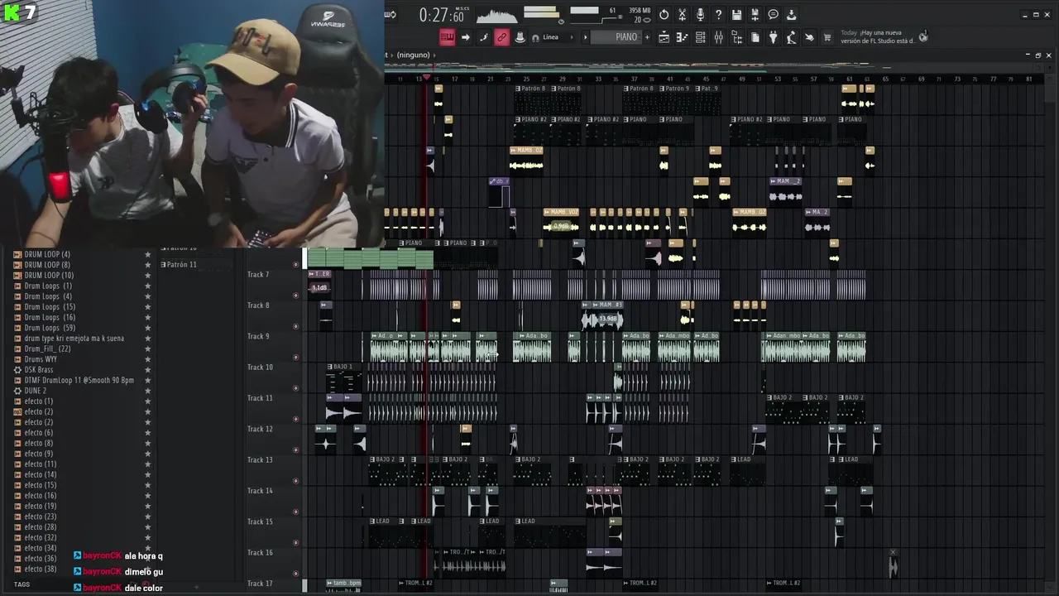The image size is (1059, 596).
Task: Click the Track 11 label
Action: pos(260,398)
